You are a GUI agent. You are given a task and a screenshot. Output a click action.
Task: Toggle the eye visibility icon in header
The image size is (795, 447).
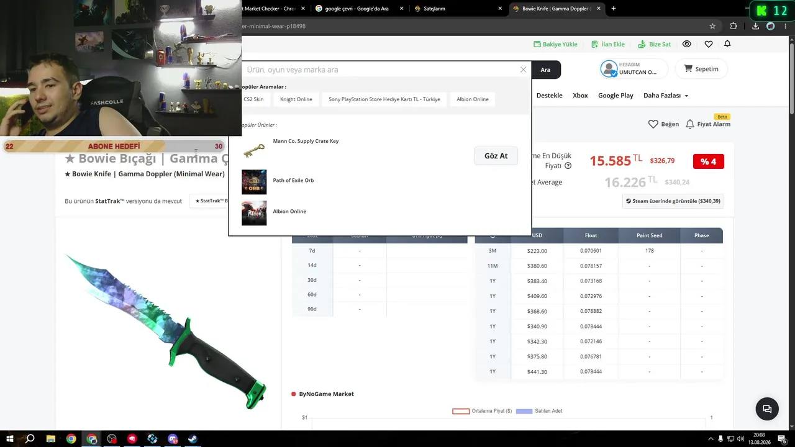click(687, 44)
